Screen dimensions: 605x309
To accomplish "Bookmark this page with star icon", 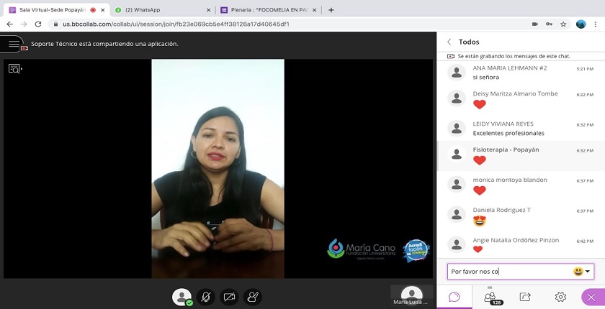I will point(563,24).
